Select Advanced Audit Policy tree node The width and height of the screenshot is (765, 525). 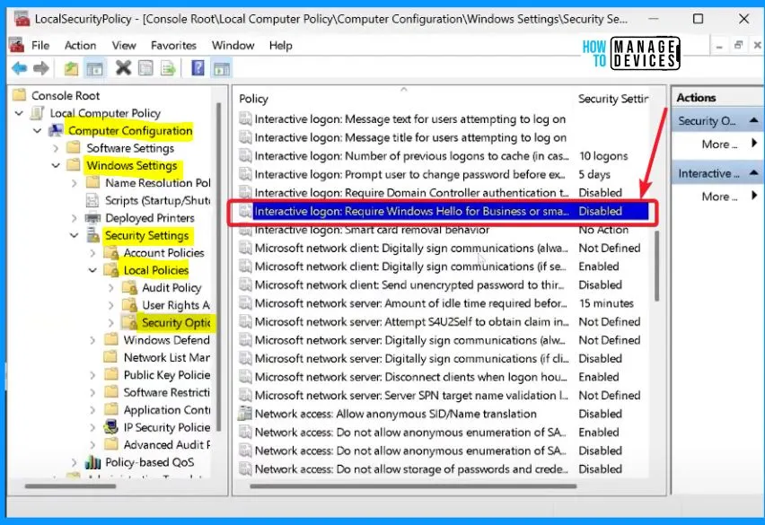click(x=167, y=444)
